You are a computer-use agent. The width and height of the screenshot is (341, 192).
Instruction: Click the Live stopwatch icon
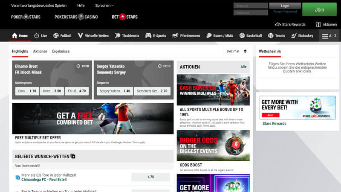coord(37,36)
